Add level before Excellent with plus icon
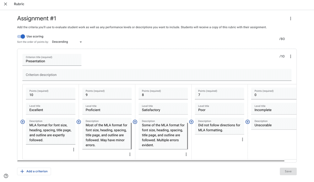The height and width of the screenshot is (182, 314). tap(23, 122)
